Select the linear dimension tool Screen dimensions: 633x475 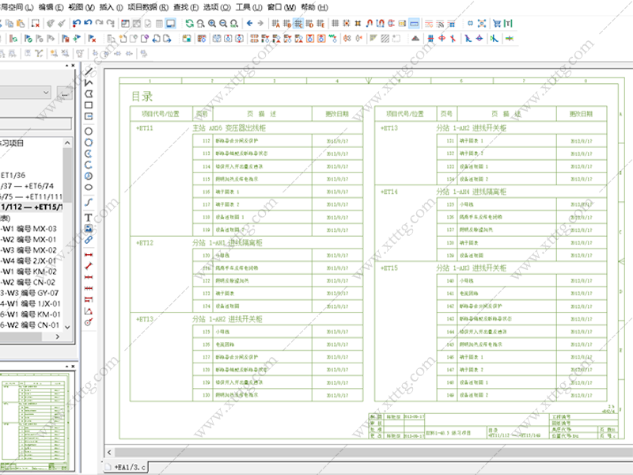click(89, 255)
